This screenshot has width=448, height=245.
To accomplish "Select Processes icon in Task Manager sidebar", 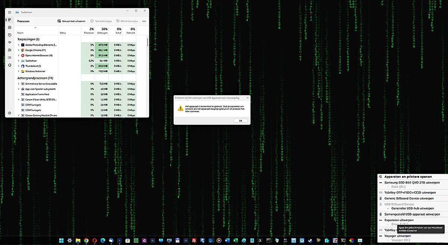I will point(9,19).
